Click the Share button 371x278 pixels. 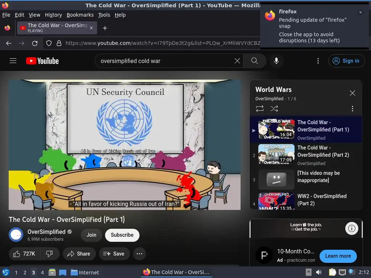coord(79,254)
